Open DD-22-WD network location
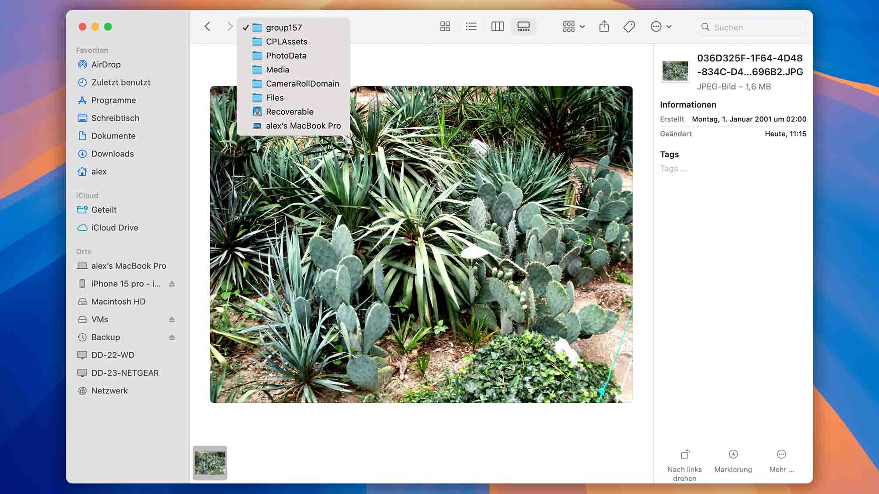The image size is (879, 494). [x=127, y=355]
